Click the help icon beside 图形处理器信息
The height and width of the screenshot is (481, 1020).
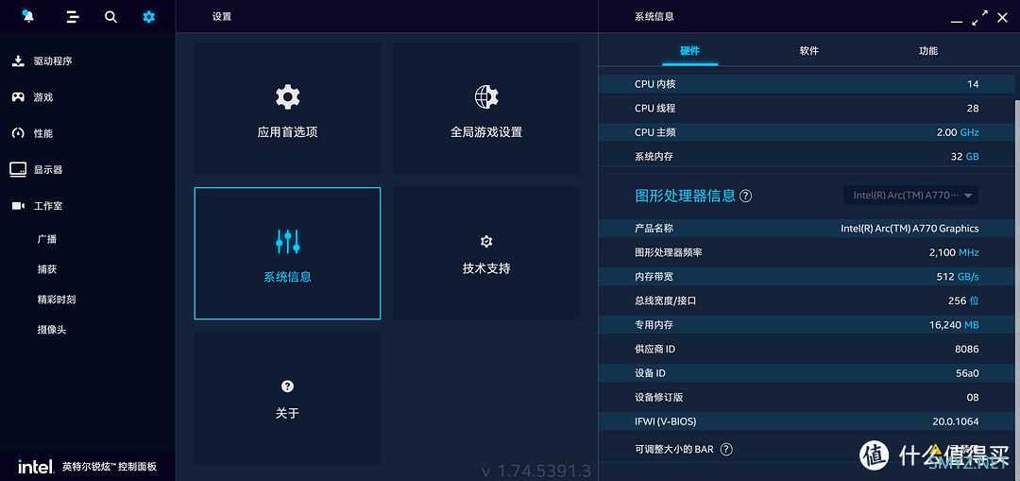coord(746,196)
